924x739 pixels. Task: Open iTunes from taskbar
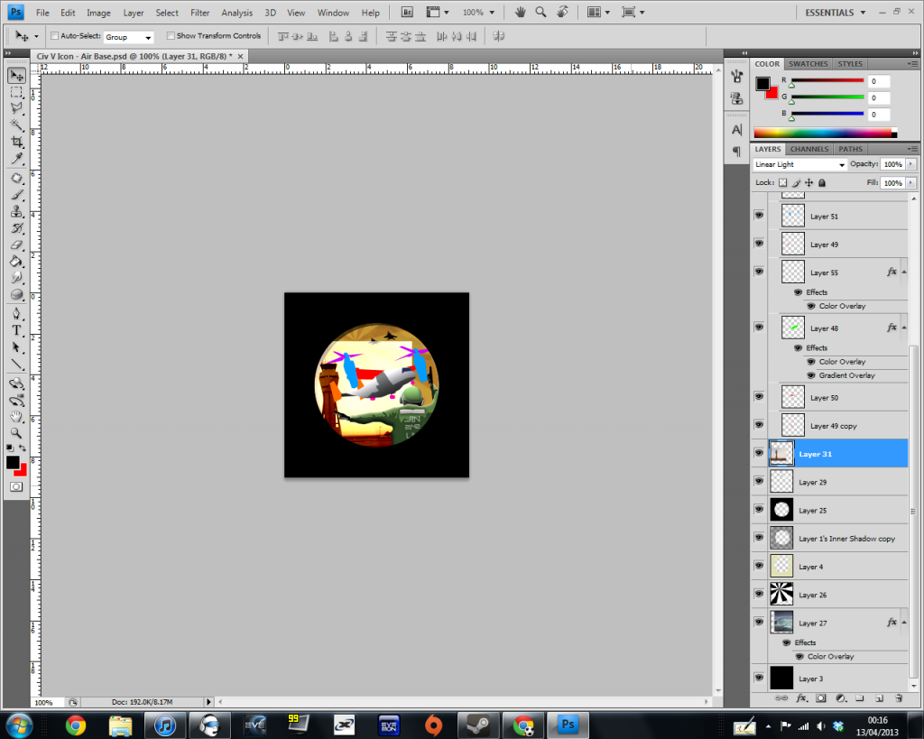pyautogui.click(x=165, y=725)
